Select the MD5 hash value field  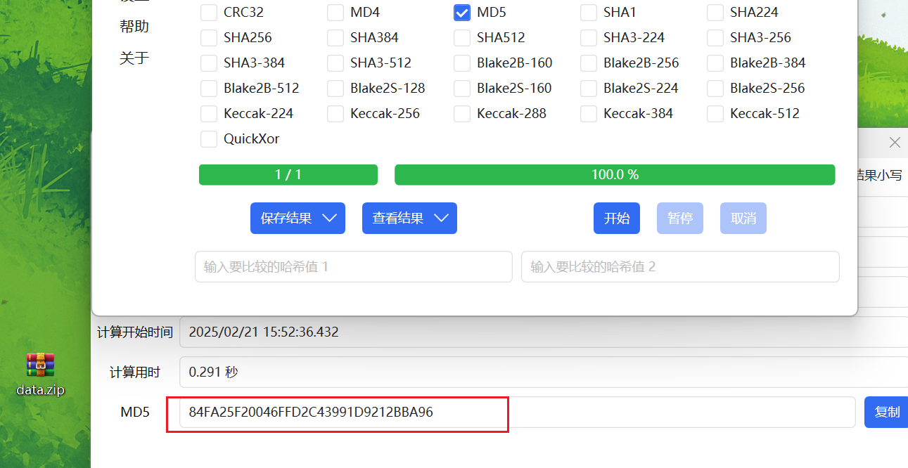pyautogui.click(x=518, y=412)
